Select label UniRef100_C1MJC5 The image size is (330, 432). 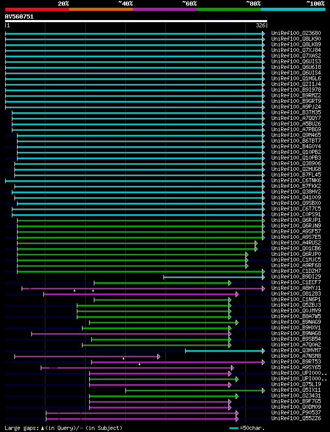tap(296, 260)
